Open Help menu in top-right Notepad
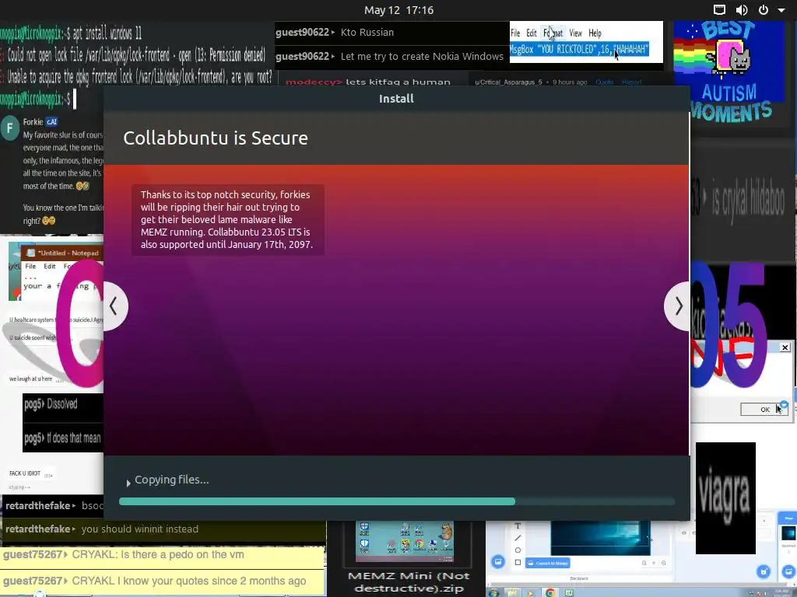 [595, 33]
